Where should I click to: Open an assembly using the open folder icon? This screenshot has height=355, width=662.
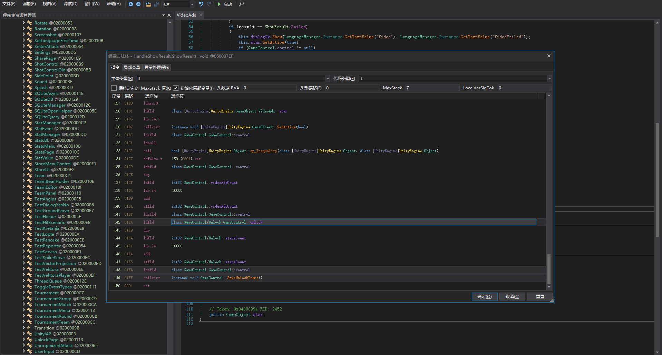point(148,4)
